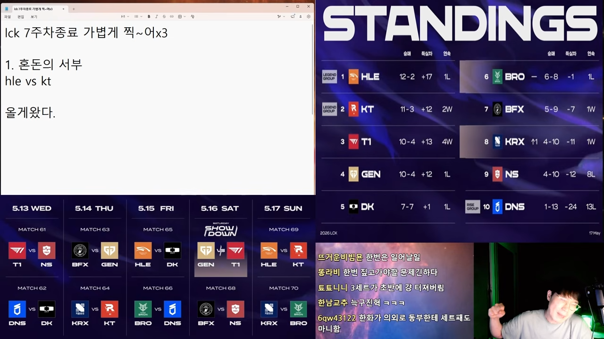Click the Saturday Showdown logo
Image resolution: width=604 pixels, height=339 pixels.
click(220, 230)
